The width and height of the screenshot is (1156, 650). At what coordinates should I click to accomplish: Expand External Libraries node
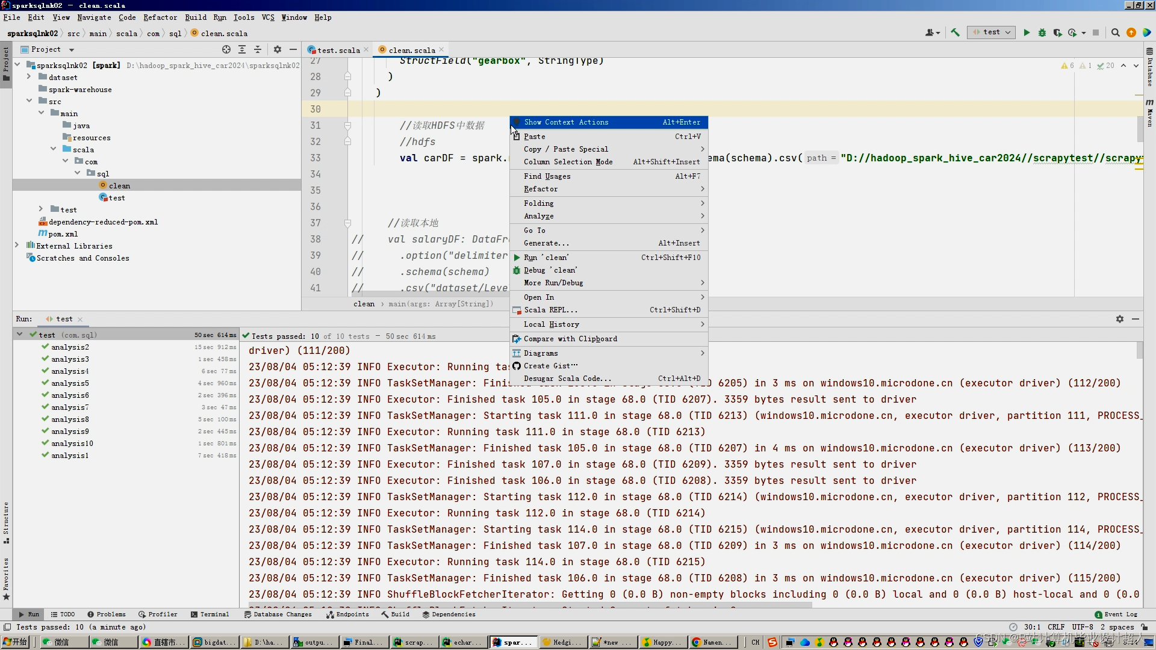(x=17, y=246)
